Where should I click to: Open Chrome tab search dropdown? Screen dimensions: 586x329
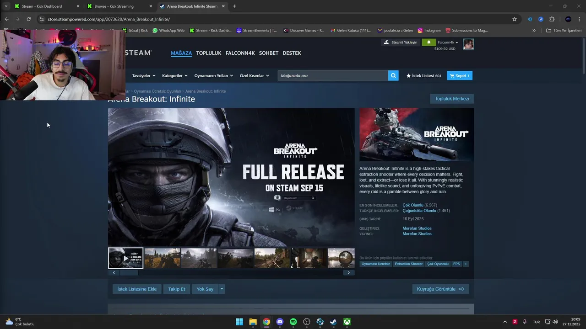pos(6,6)
